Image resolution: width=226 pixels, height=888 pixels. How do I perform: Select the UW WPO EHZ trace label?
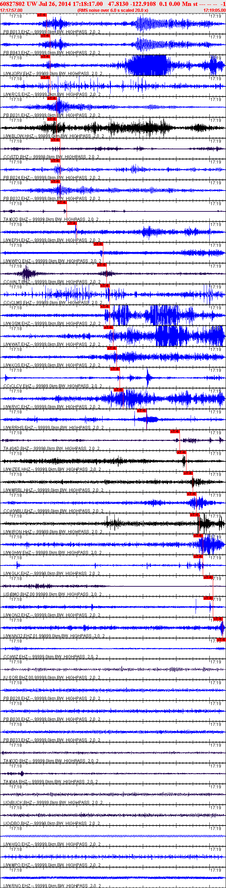pos(52,261)
